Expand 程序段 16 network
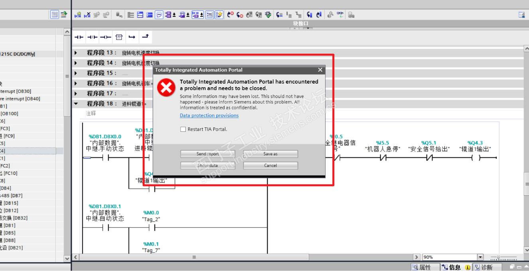Screen dimensions: 529x272 tap(76, 83)
